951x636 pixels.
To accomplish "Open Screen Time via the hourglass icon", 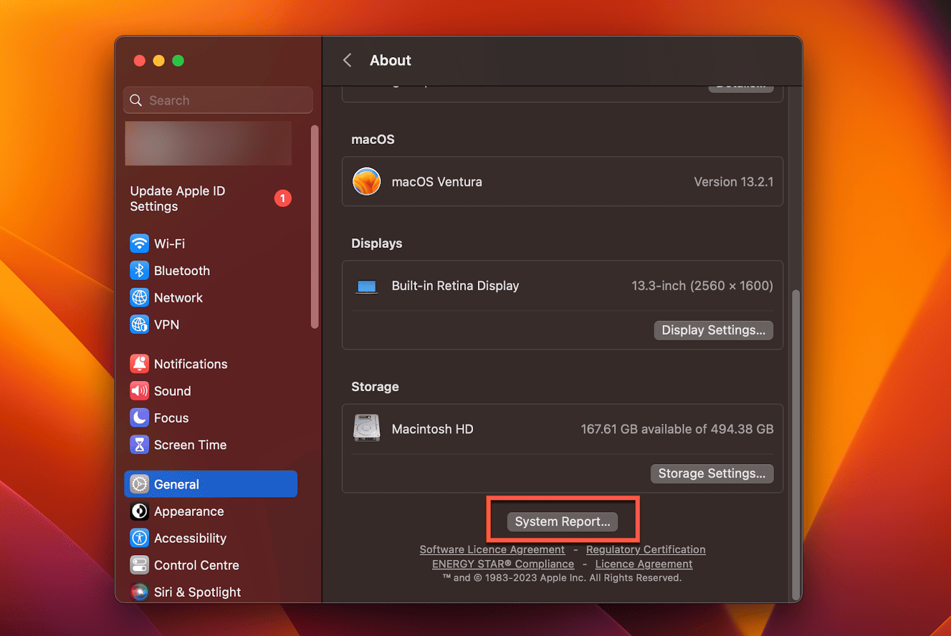I will tap(139, 445).
